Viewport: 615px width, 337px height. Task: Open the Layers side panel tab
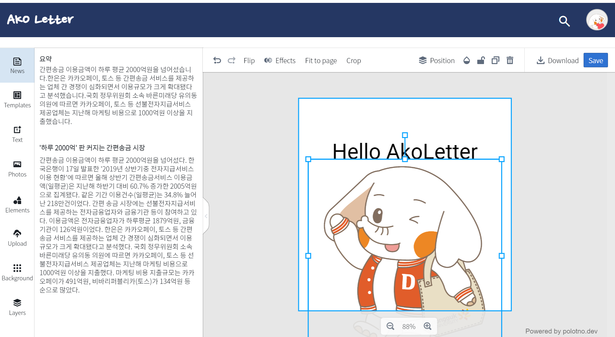tap(17, 307)
